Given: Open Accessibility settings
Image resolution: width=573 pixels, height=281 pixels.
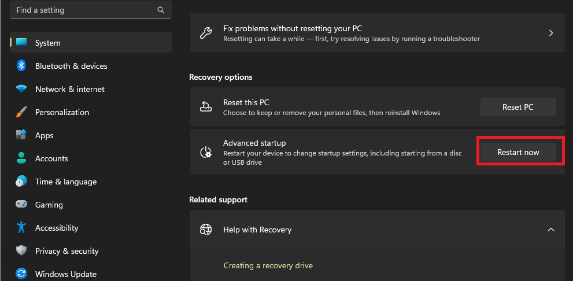Looking at the screenshot, I should (91, 227).
